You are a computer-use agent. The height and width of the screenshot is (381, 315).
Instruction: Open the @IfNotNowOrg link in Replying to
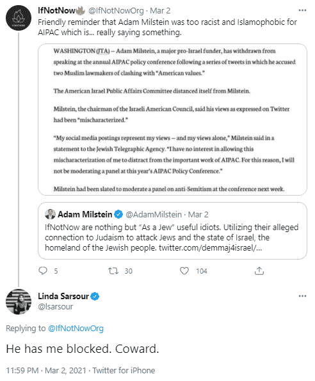(76, 329)
